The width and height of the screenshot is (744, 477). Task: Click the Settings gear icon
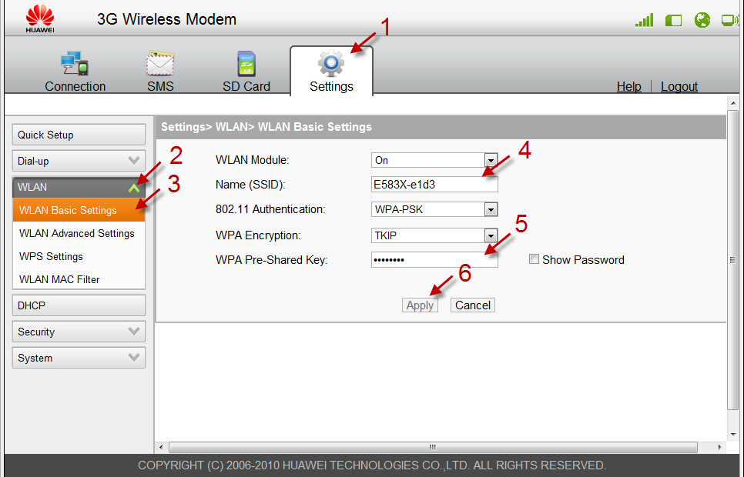(x=331, y=63)
